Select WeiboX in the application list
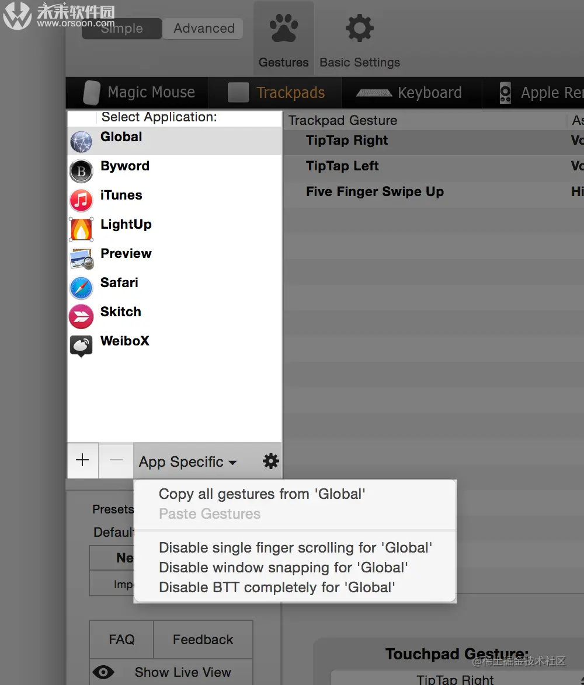The height and width of the screenshot is (685, 584). (175, 345)
